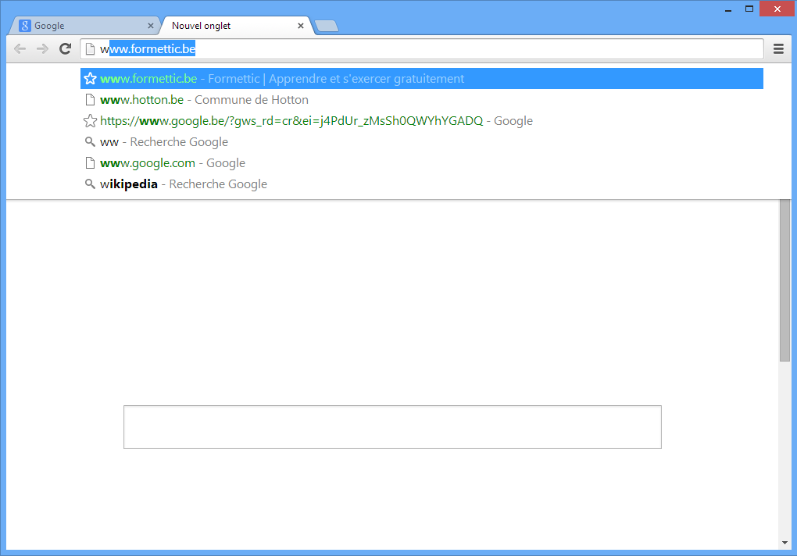Click the Google favicon on first tab
The height and width of the screenshot is (556, 797).
tap(25, 26)
